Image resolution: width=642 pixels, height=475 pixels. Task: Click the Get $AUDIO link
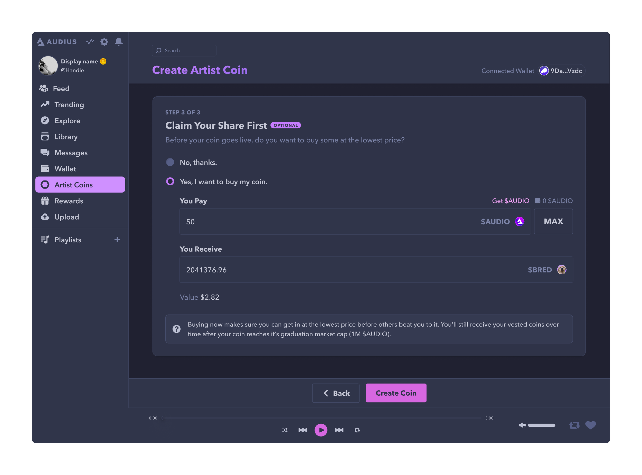[x=510, y=201]
